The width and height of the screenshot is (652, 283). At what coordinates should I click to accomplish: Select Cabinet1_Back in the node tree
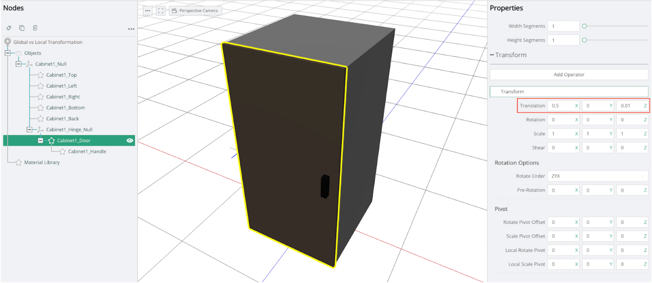coord(62,119)
